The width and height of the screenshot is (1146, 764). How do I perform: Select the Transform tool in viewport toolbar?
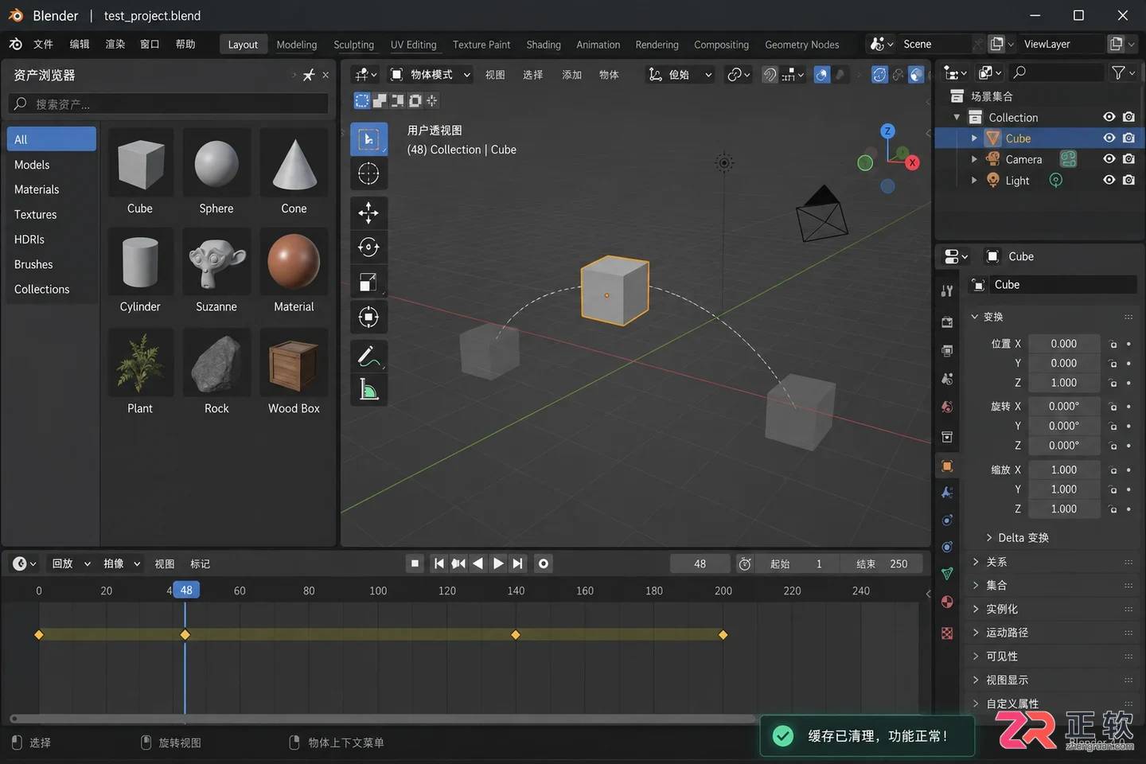pyautogui.click(x=368, y=317)
